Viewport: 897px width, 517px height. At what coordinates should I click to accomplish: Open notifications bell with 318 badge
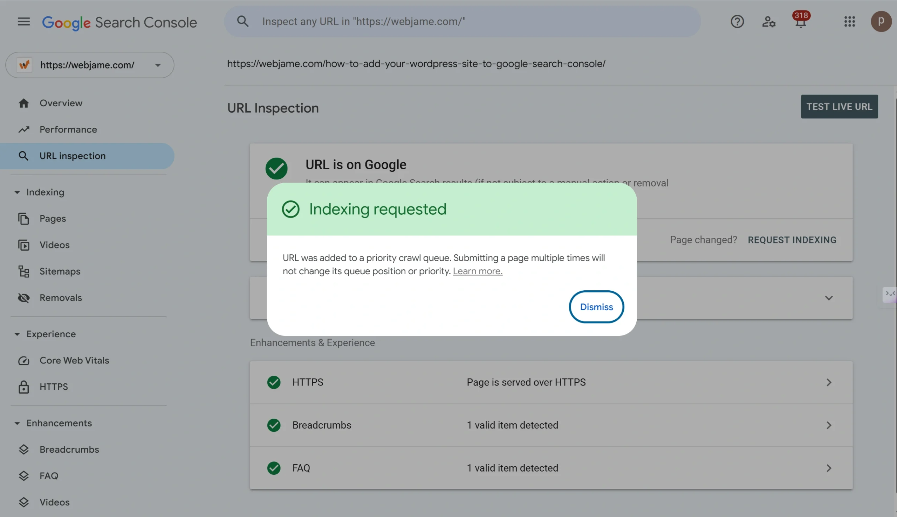801,20
